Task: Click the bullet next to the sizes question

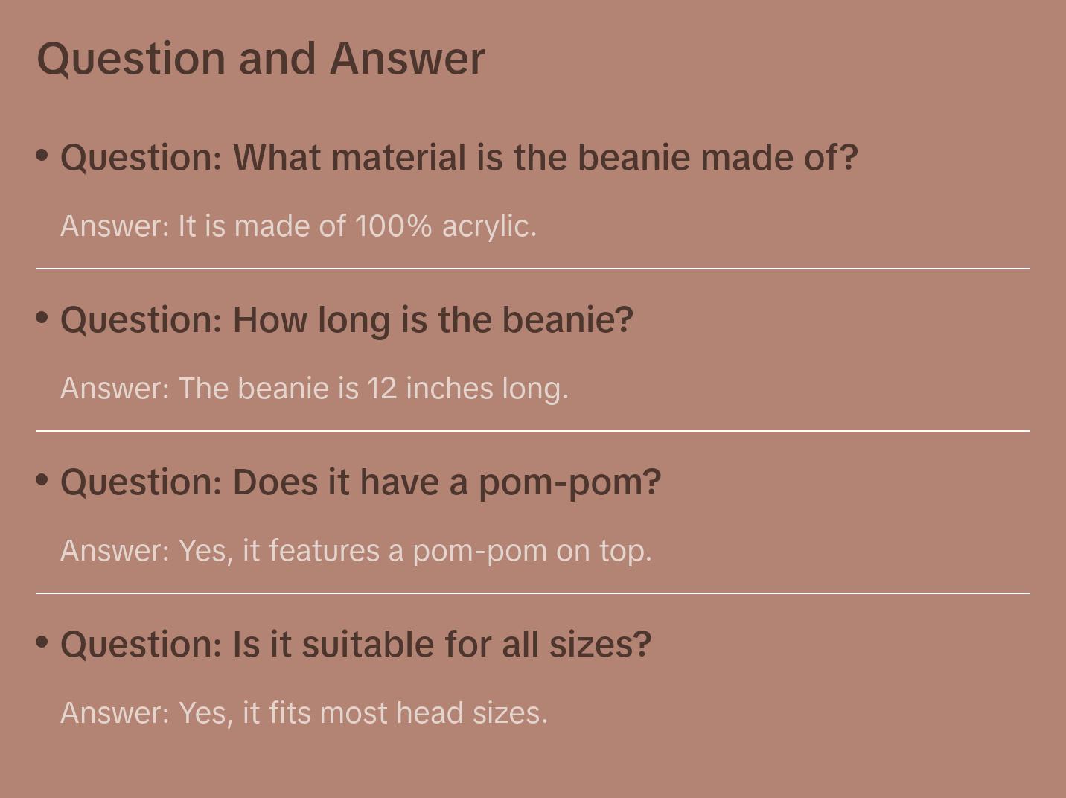Action: [x=42, y=642]
